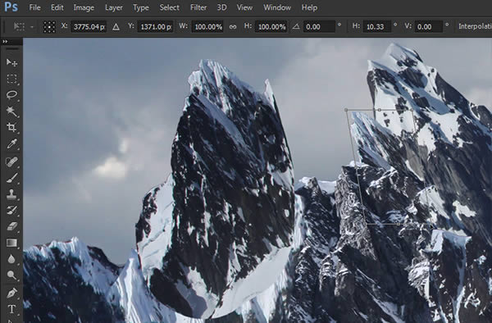Select the Brush tool
This screenshot has height=323, width=492.
click(11, 178)
